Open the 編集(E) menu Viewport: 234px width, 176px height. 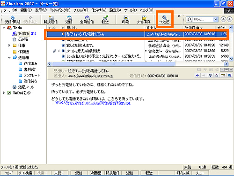coord(26,10)
